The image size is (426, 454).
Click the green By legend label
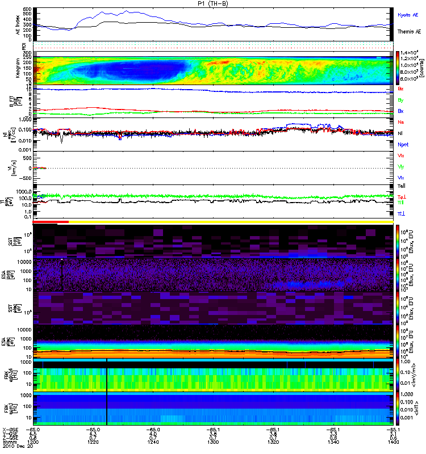point(400,100)
